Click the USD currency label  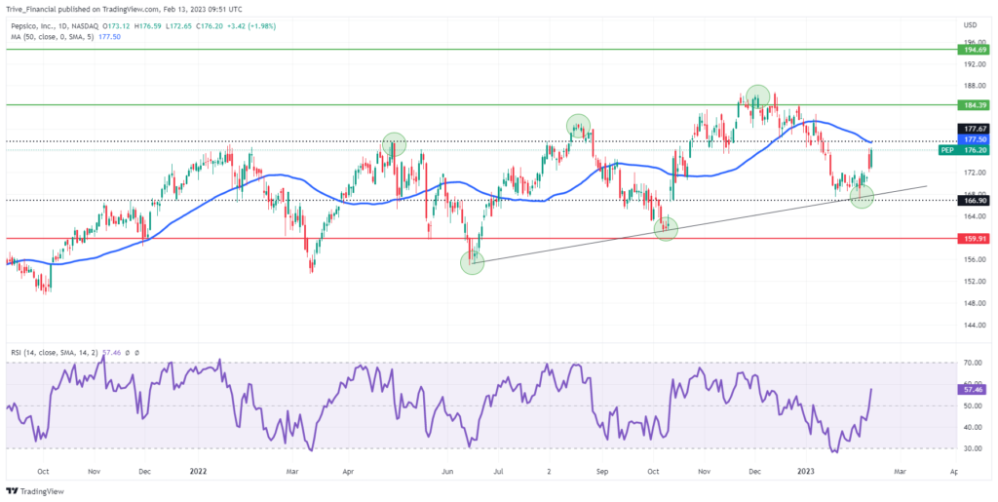[x=971, y=25]
